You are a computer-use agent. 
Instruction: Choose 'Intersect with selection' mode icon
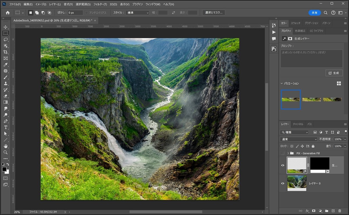pos(49,13)
